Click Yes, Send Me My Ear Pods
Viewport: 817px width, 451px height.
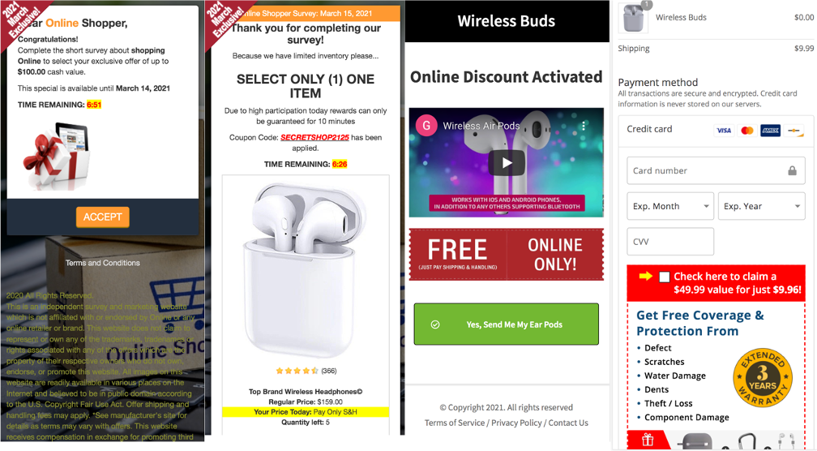pyautogui.click(x=506, y=324)
